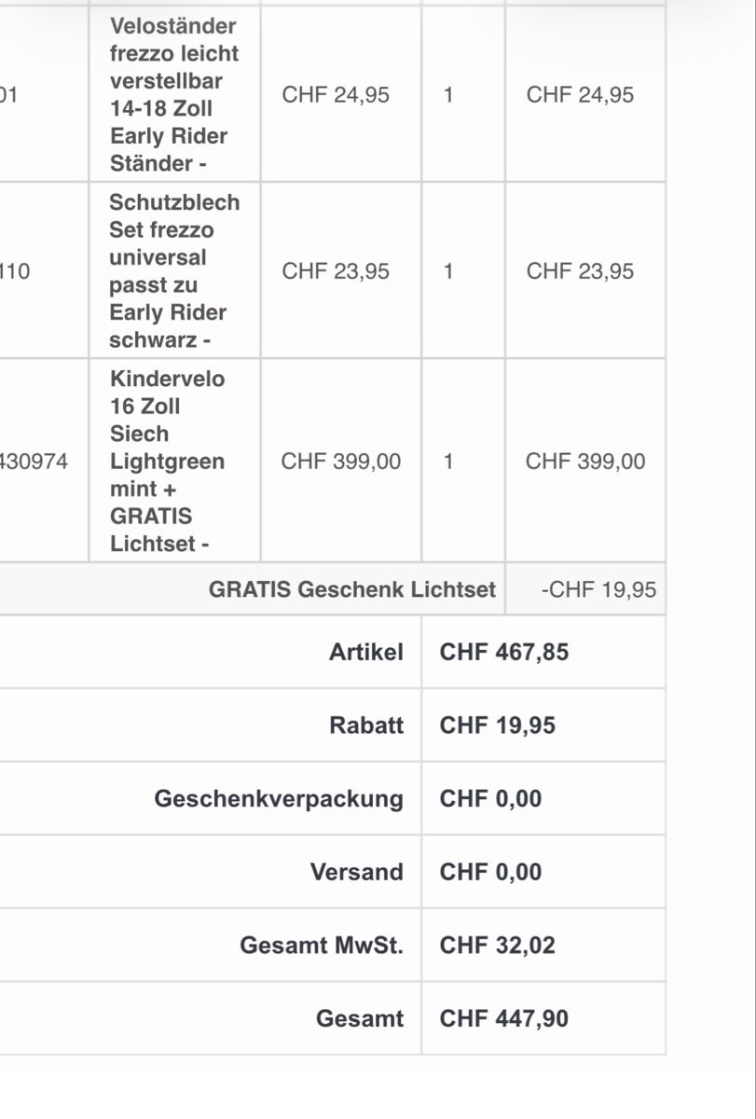Viewport: 756px width, 1119px height.
Task: Click the Rabatt value CHF 19,95
Action: 498,725
